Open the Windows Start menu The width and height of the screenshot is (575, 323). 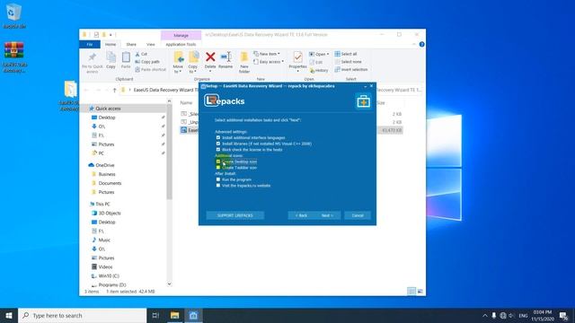coord(9,315)
